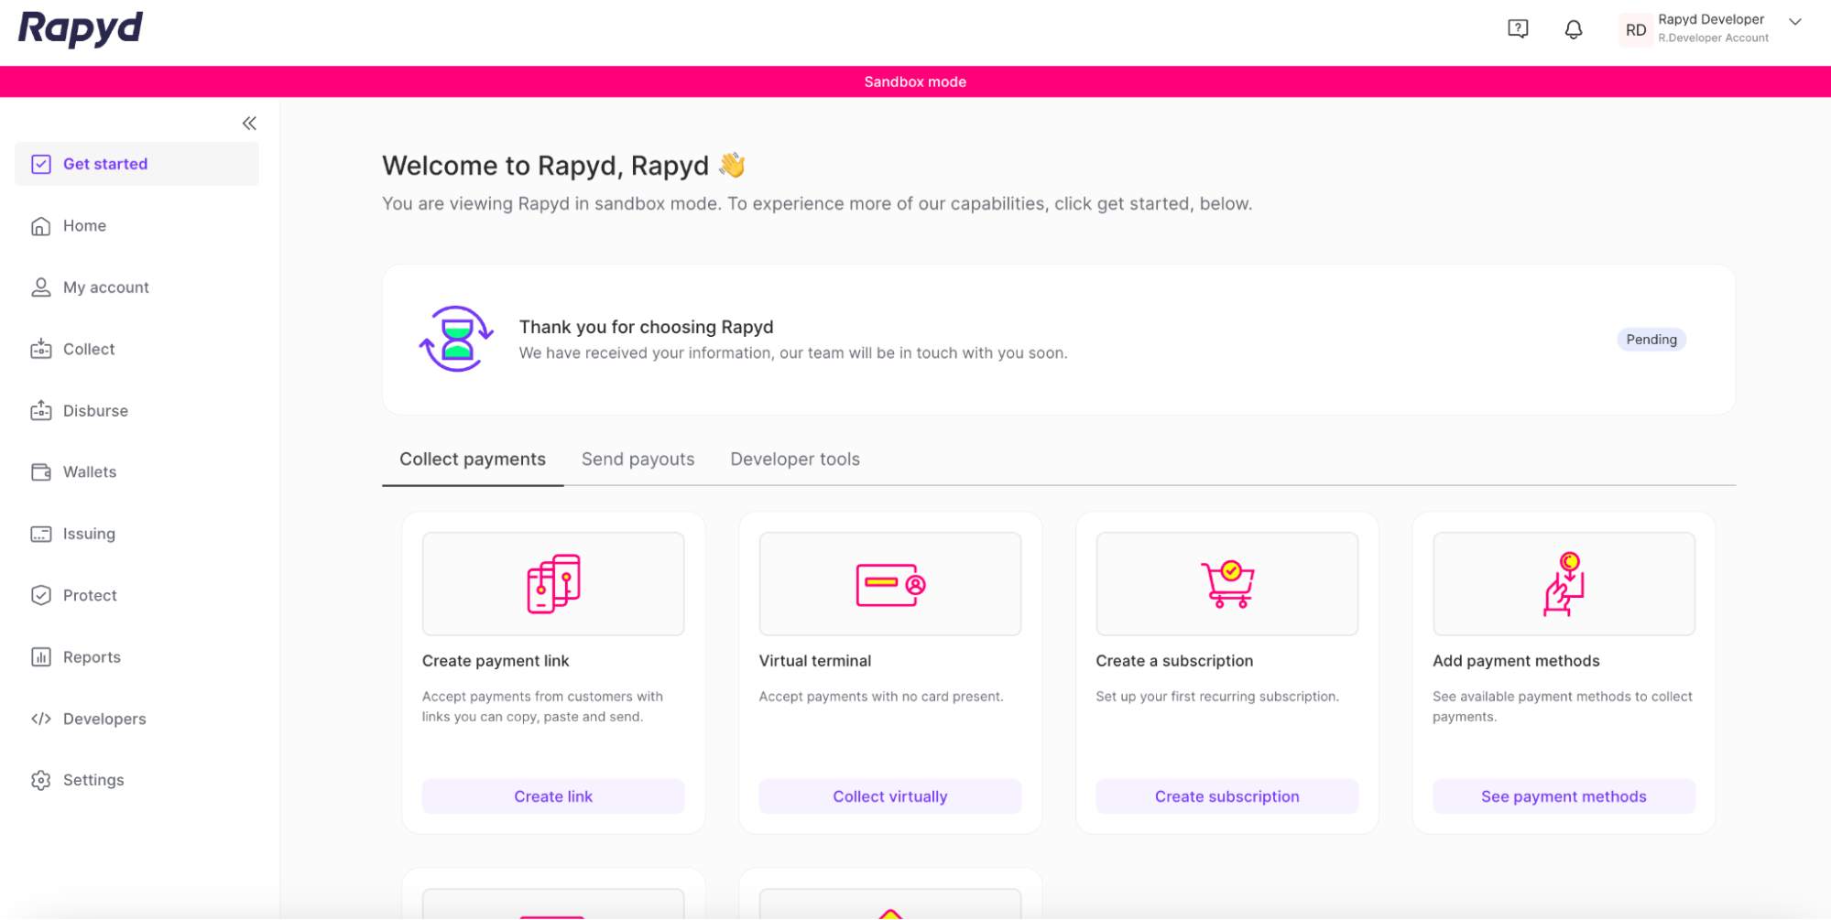Open the Protect section

89,595
